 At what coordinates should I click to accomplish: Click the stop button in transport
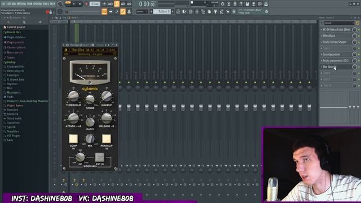pos(80,4)
